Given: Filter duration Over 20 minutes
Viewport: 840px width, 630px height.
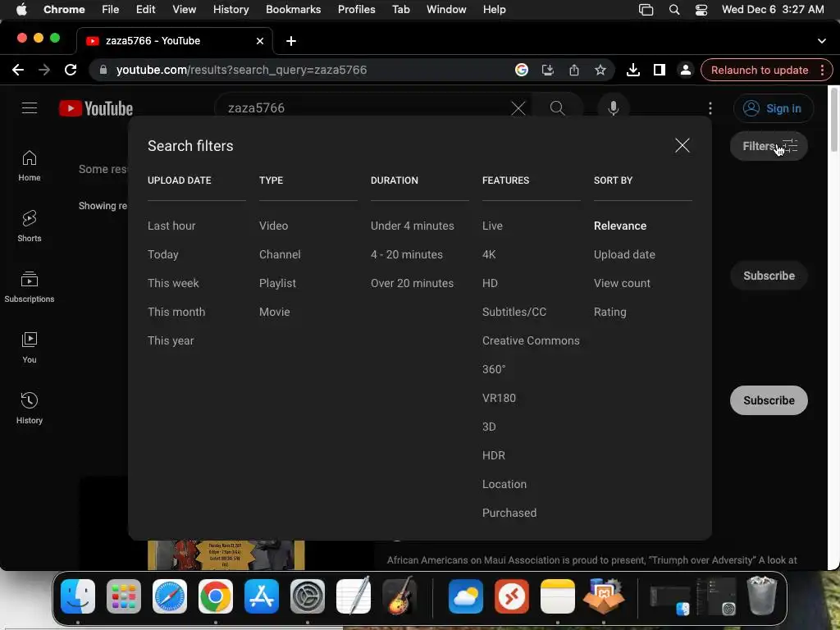Looking at the screenshot, I should coord(412,283).
